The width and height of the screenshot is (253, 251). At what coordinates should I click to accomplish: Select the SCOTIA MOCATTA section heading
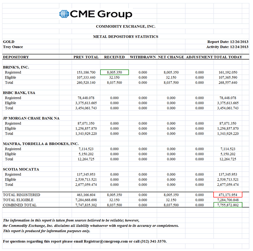coord(21,169)
